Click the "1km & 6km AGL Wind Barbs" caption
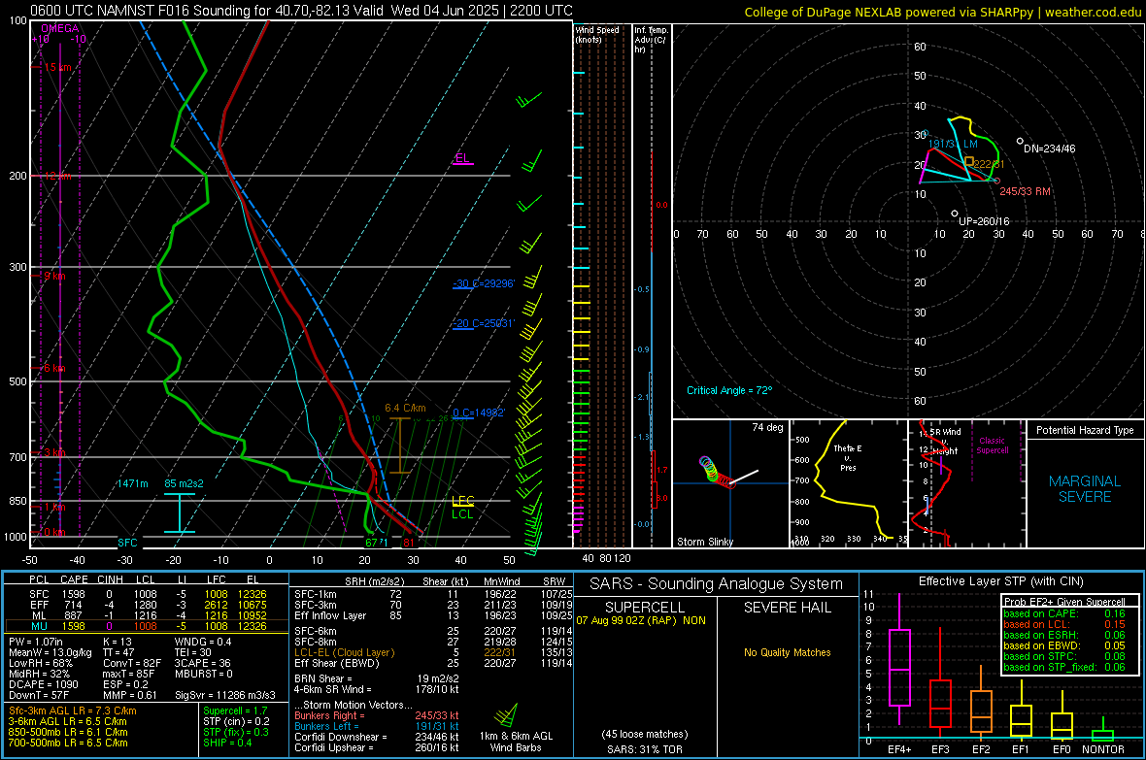 pyautogui.click(x=516, y=742)
